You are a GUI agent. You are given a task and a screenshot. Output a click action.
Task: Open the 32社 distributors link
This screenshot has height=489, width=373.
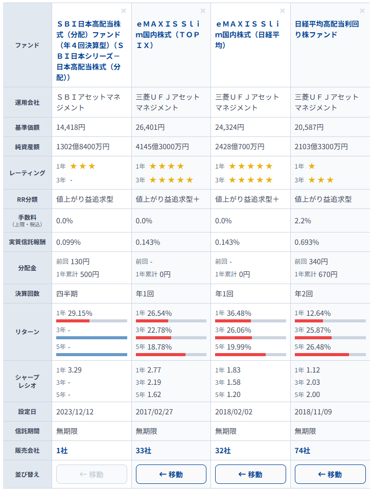click(223, 450)
